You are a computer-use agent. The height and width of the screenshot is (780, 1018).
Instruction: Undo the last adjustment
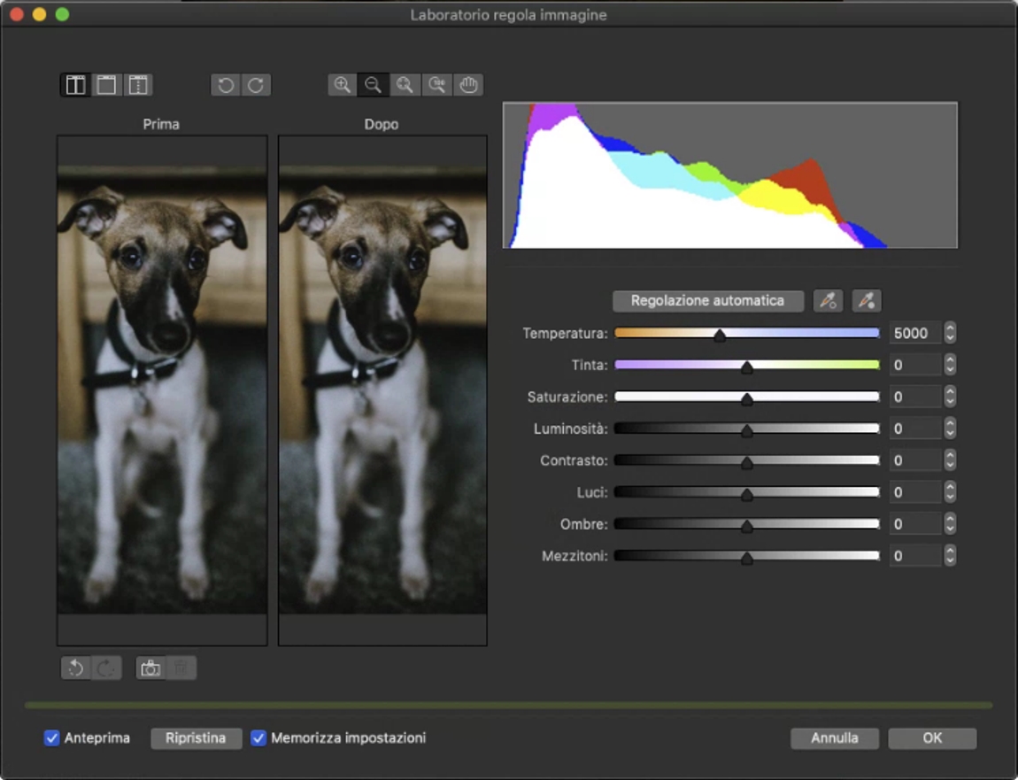pyautogui.click(x=75, y=668)
